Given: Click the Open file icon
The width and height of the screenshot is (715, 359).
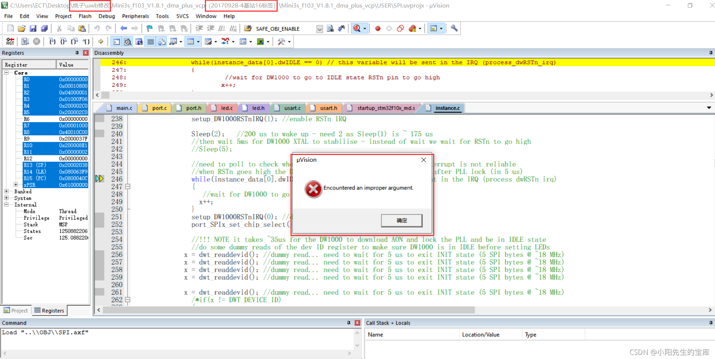Looking at the screenshot, I should pos(22,28).
